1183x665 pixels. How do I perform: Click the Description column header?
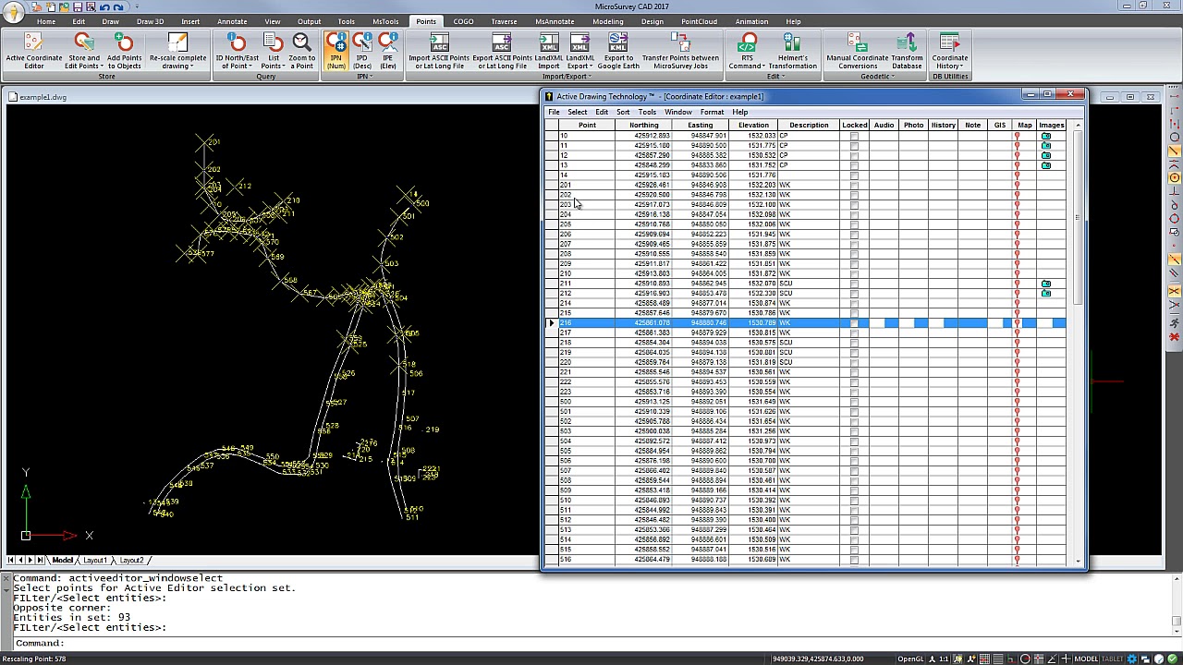[809, 125]
